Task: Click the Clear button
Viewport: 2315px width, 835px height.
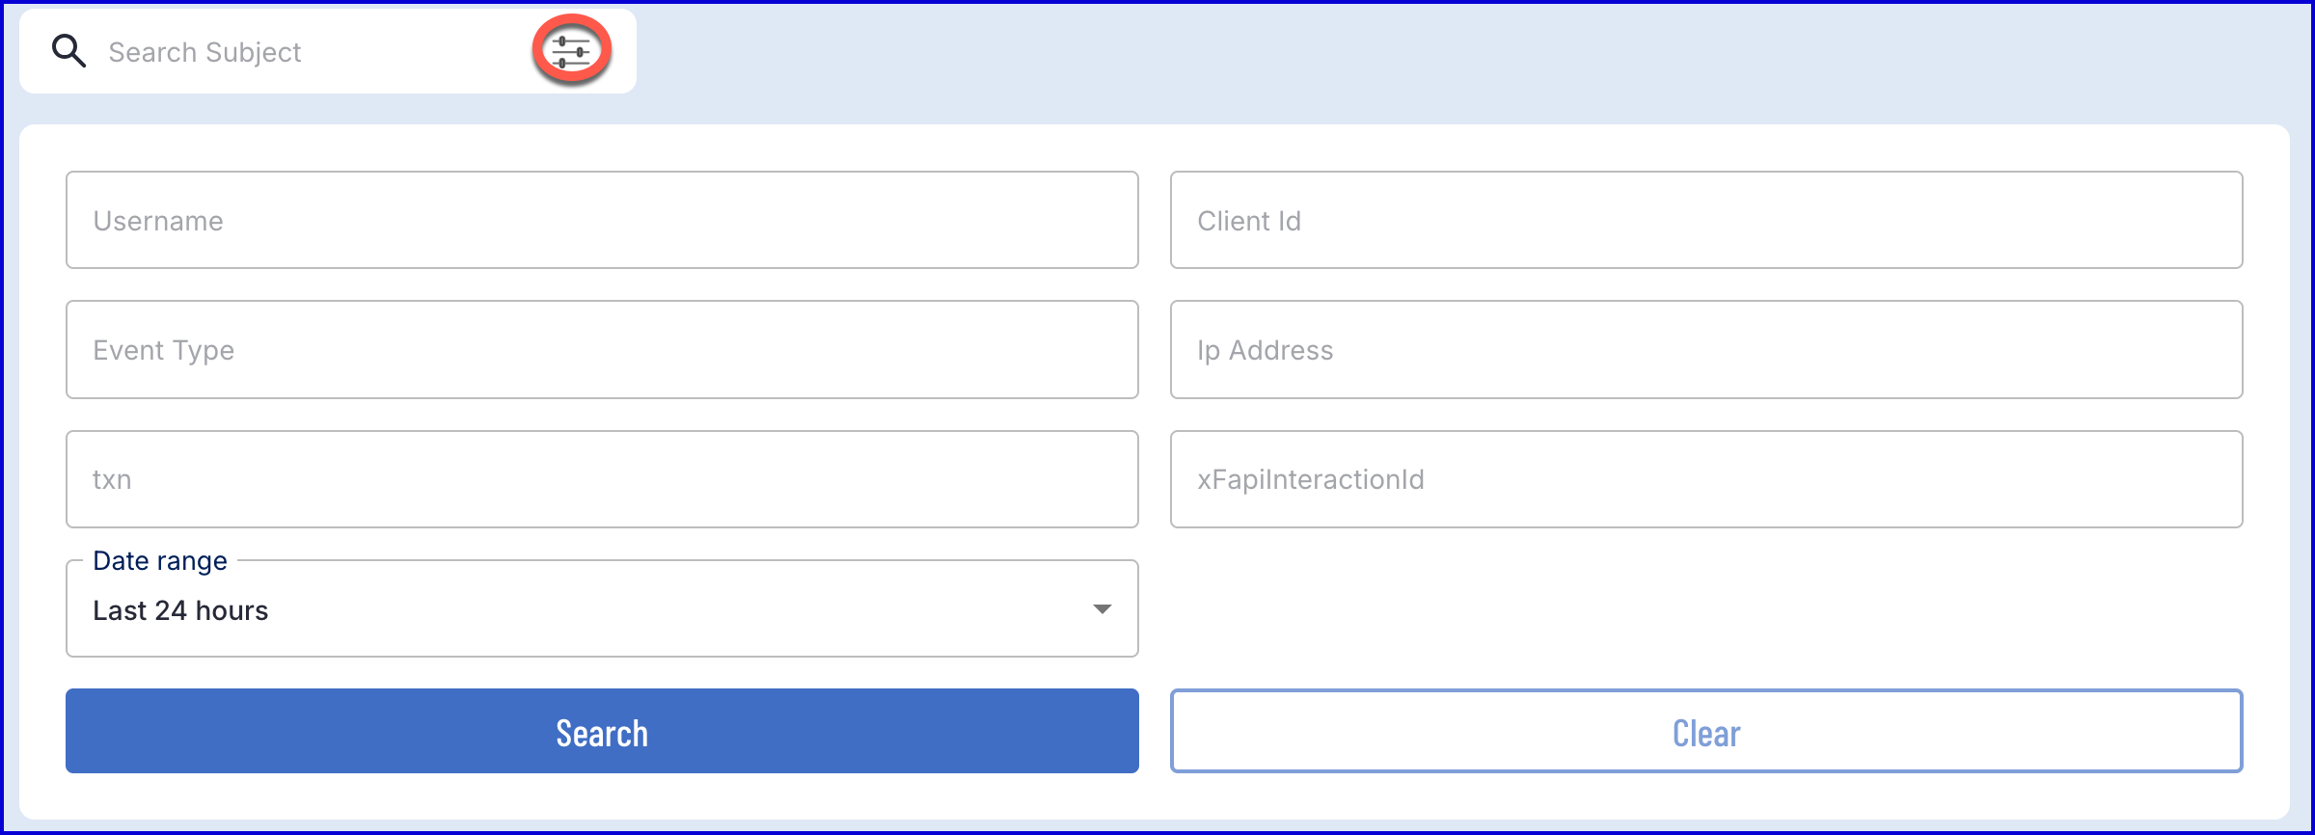Action: tap(1705, 731)
